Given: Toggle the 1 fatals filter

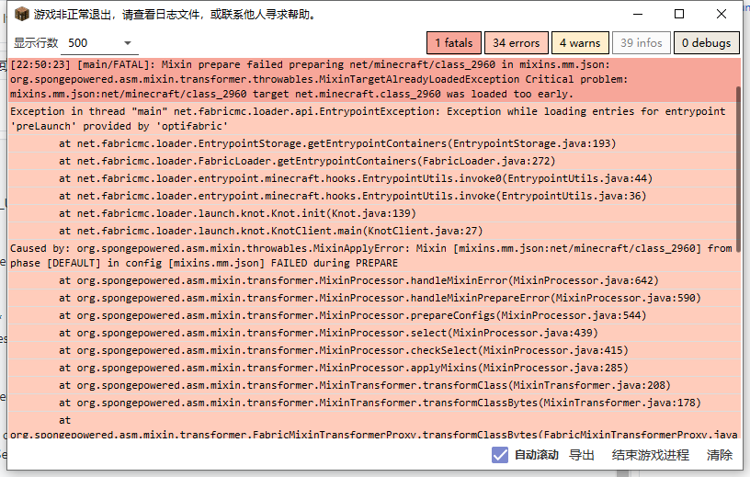Looking at the screenshot, I should coord(454,43).
